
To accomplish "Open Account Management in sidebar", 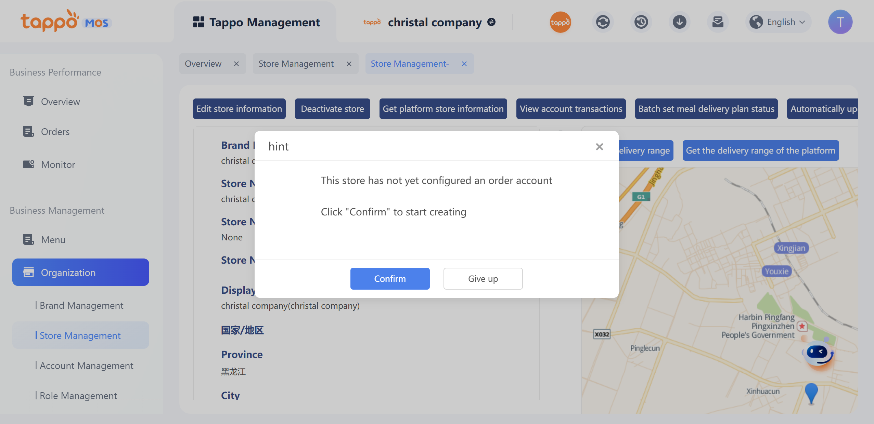I will click(86, 366).
